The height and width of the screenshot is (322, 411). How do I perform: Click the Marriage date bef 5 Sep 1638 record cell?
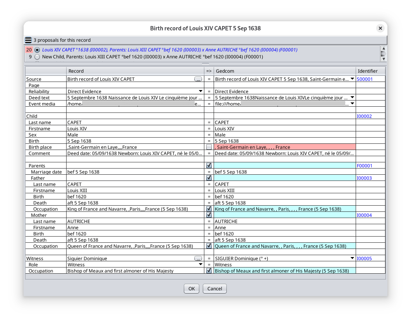pos(135,172)
